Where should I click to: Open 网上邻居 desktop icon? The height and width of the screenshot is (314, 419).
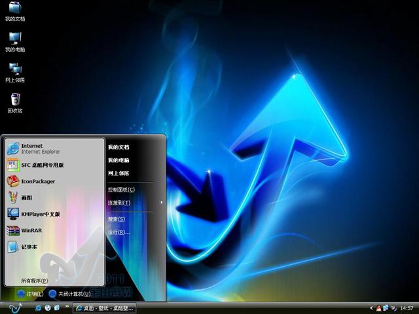[x=15, y=73]
